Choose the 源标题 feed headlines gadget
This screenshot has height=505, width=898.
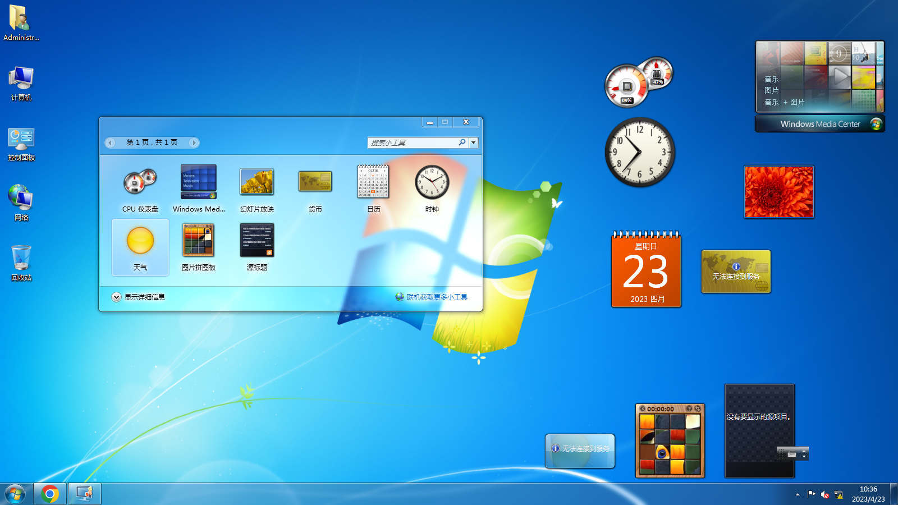[257, 240]
